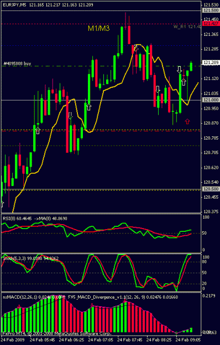Click the 24 Feb 07:05 time axis label
Viewport: 220px width, 345px height.
pos(101,340)
